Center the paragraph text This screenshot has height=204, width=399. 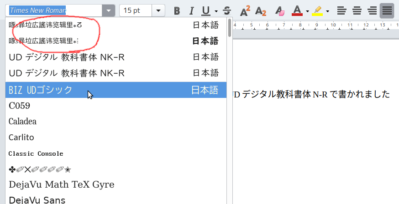[357, 10]
